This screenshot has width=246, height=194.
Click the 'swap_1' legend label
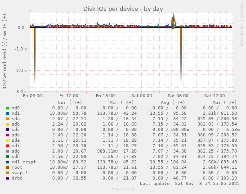tap(20, 173)
